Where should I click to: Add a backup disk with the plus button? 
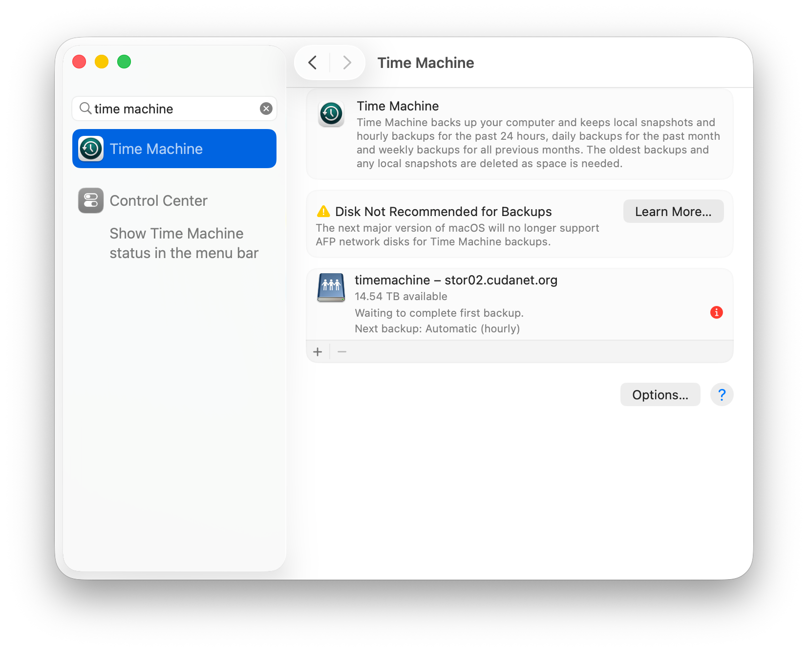click(318, 352)
